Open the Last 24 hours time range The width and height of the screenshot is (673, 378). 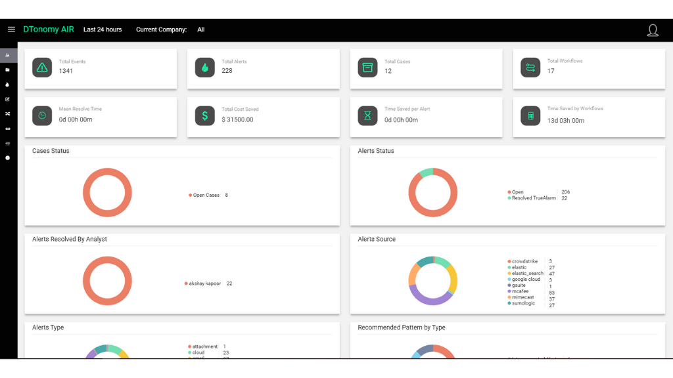coord(103,30)
